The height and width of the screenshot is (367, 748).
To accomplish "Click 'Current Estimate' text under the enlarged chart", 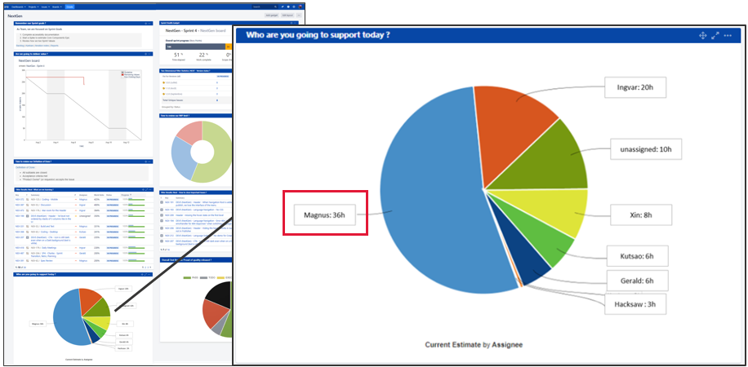I will click(452, 345).
